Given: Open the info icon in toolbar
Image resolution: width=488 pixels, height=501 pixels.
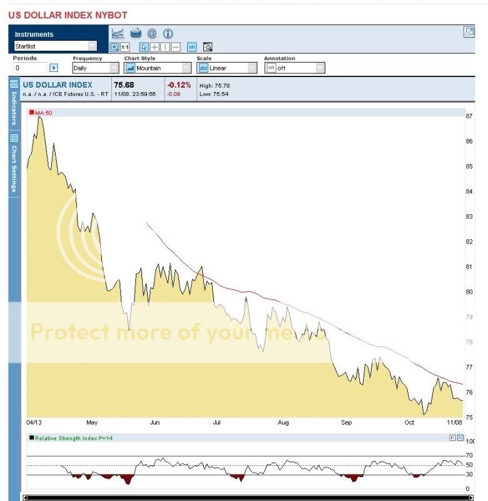Looking at the screenshot, I should click(x=168, y=34).
